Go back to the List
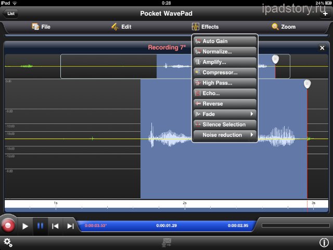Image resolution: width=333 pixels, height=250 pixels. [x=10, y=14]
